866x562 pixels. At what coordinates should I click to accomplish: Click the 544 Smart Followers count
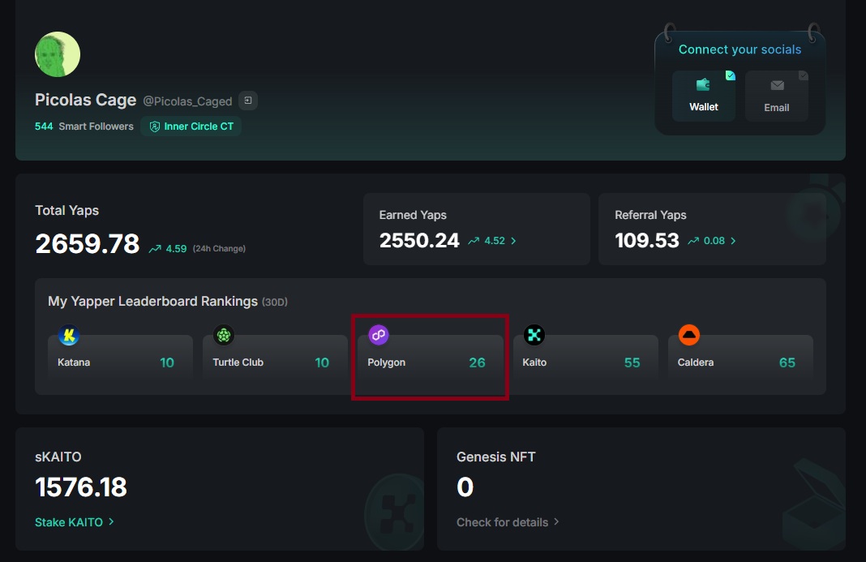click(44, 127)
